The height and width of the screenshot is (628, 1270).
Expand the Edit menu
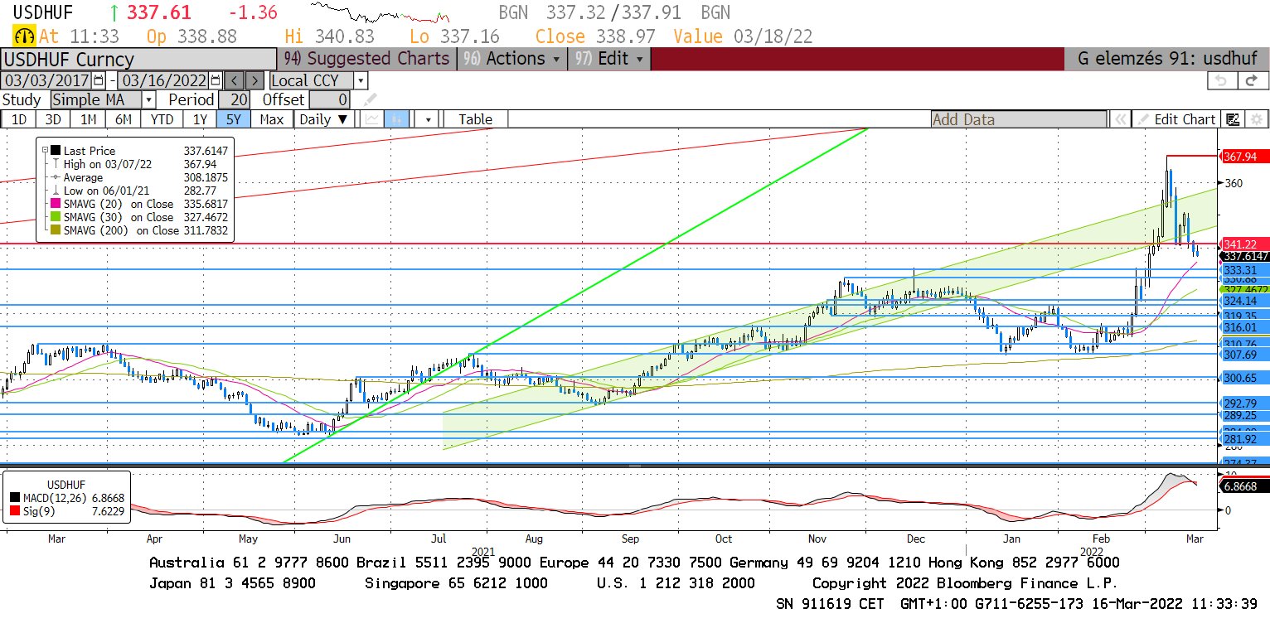[611, 59]
